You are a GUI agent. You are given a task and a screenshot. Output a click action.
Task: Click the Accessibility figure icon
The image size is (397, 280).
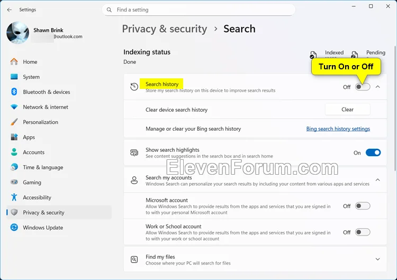[x=14, y=197]
